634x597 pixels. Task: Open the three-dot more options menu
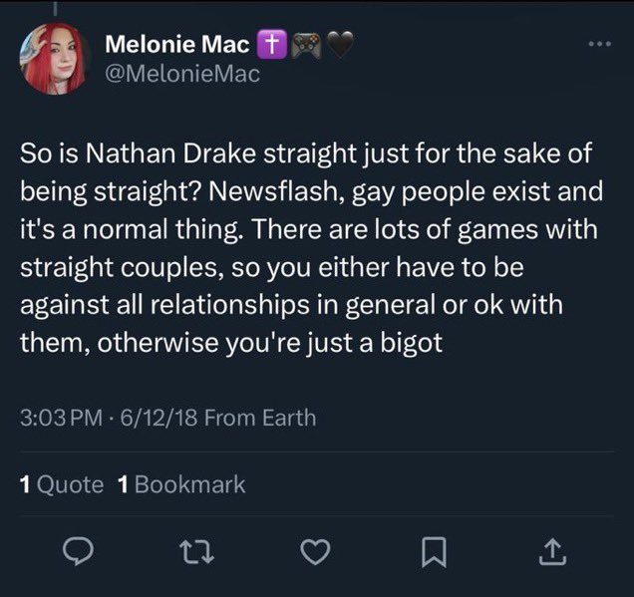[x=600, y=44]
